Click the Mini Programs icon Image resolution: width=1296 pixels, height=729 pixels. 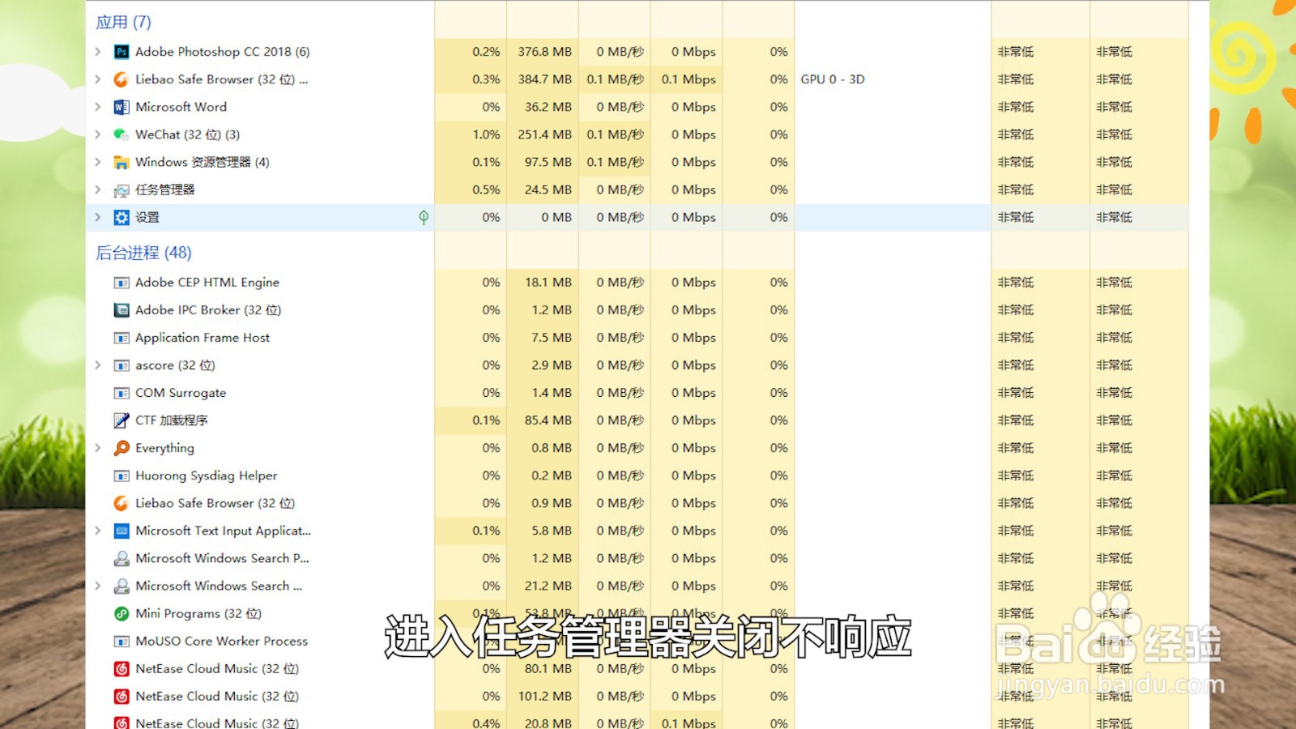(x=122, y=613)
